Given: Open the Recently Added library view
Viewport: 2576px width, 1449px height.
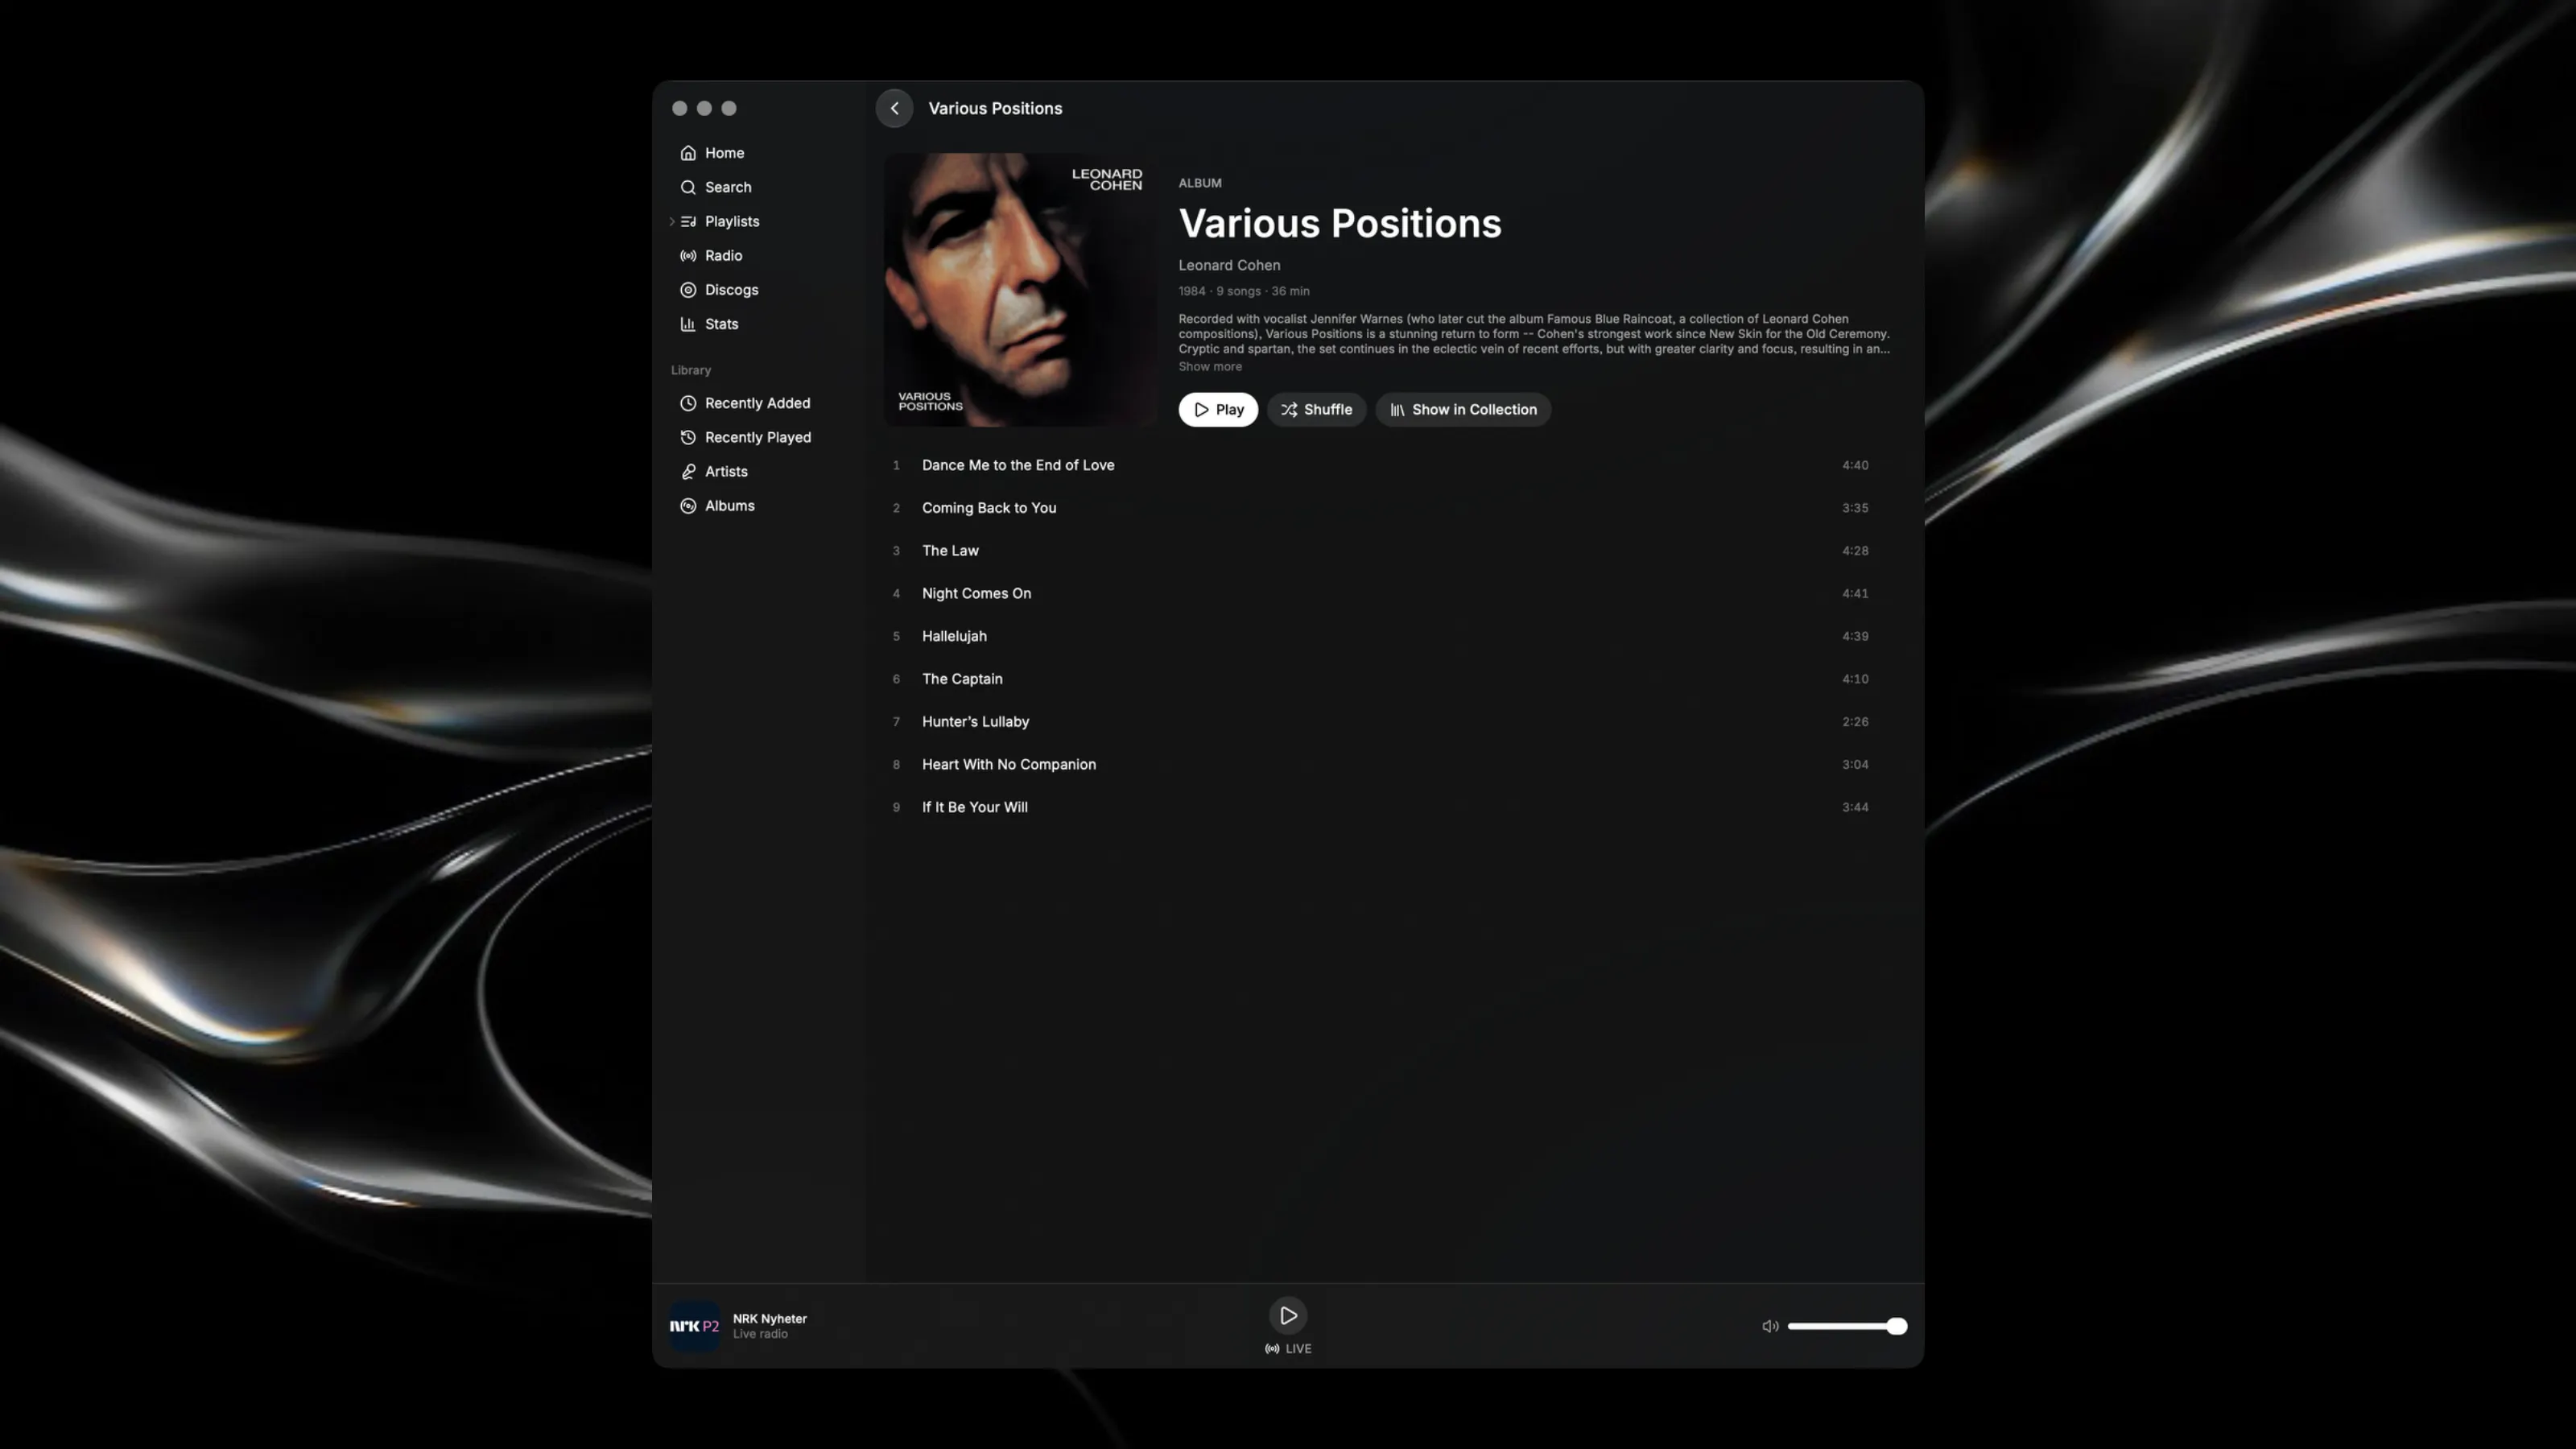Looking at the screenshot, I should (x=757, y=403).
